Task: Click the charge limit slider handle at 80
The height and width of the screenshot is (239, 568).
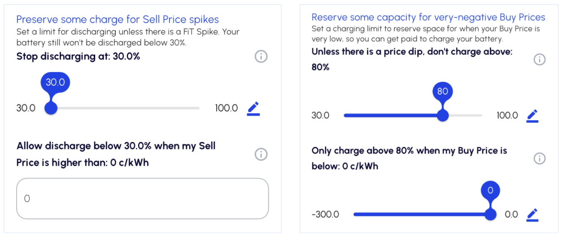Action: (x=442, y=115)
